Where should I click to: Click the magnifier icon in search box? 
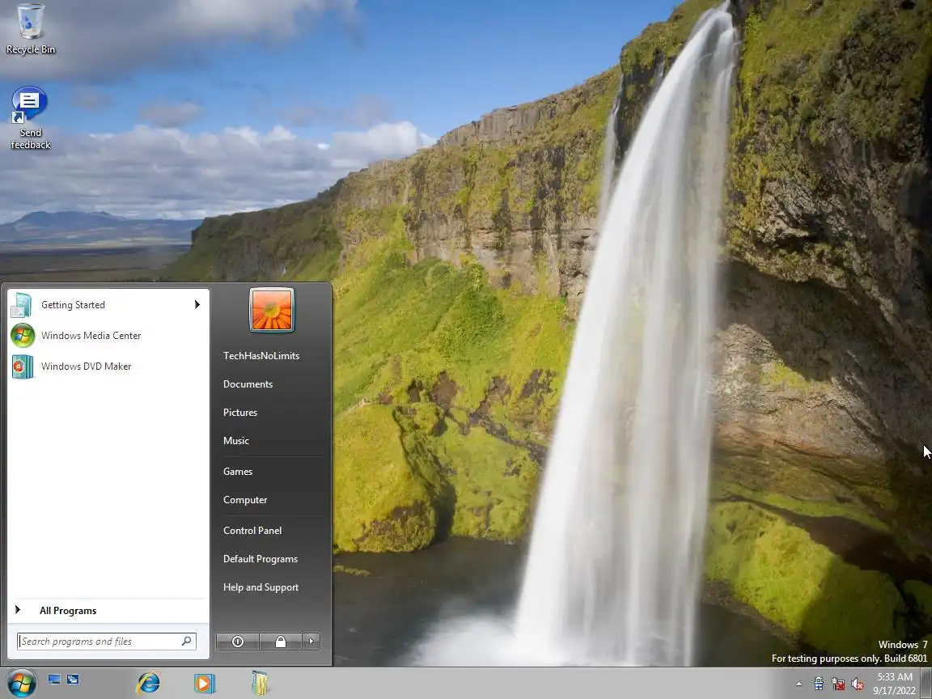click(187, 641)
